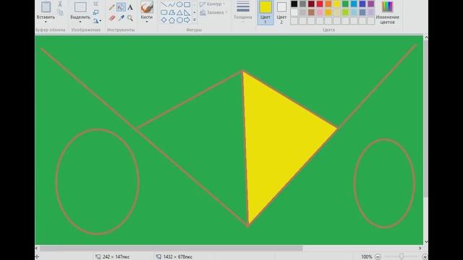Pick the black color swatch
Screen dimensions: 463x260
(294, 4)
